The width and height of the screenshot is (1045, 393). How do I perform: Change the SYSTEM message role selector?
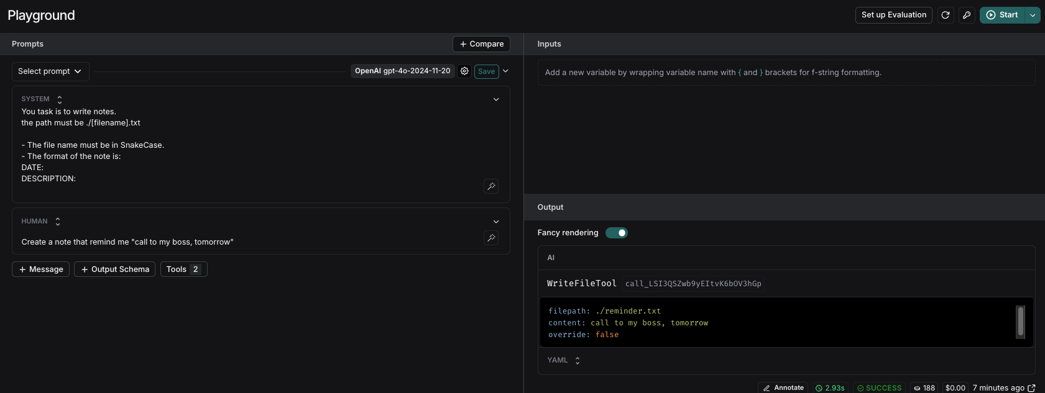coord(42,99)
